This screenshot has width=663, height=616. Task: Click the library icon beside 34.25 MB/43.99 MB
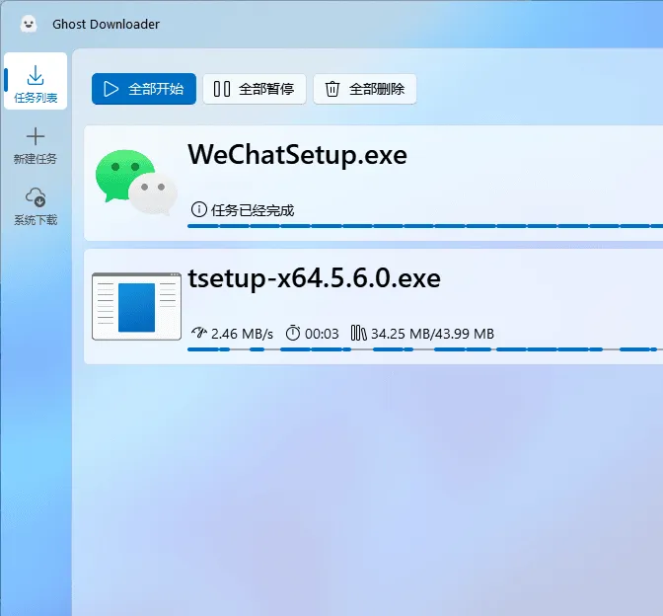(x=358, y=333)
